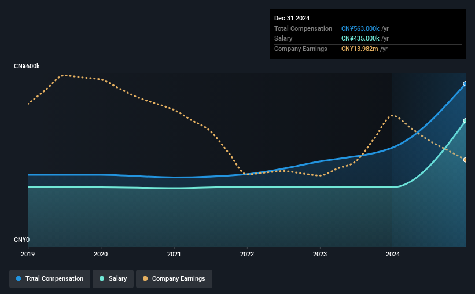Click the 2023 x-axis label
Image resolution: width=475 pixels, height=294 pixels.
pyautogui.click(x=320, y=254)
